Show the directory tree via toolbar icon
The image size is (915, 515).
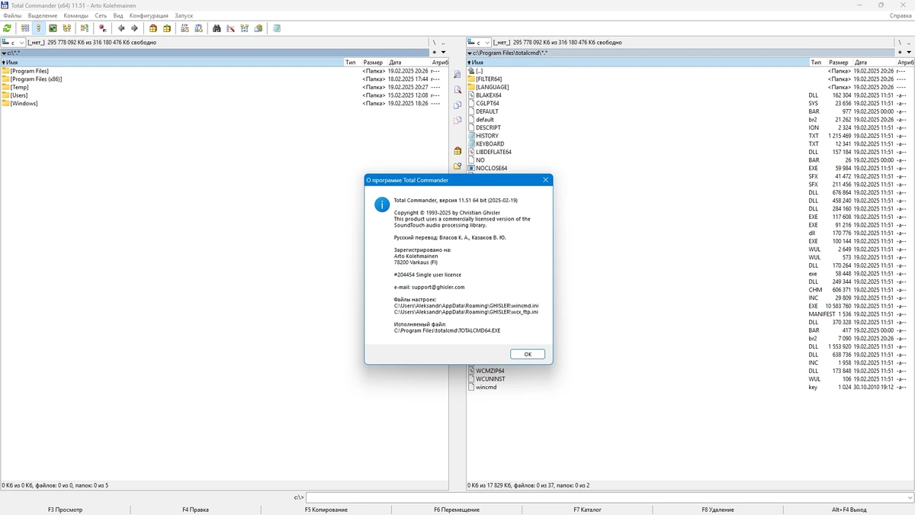coord(67,28)
